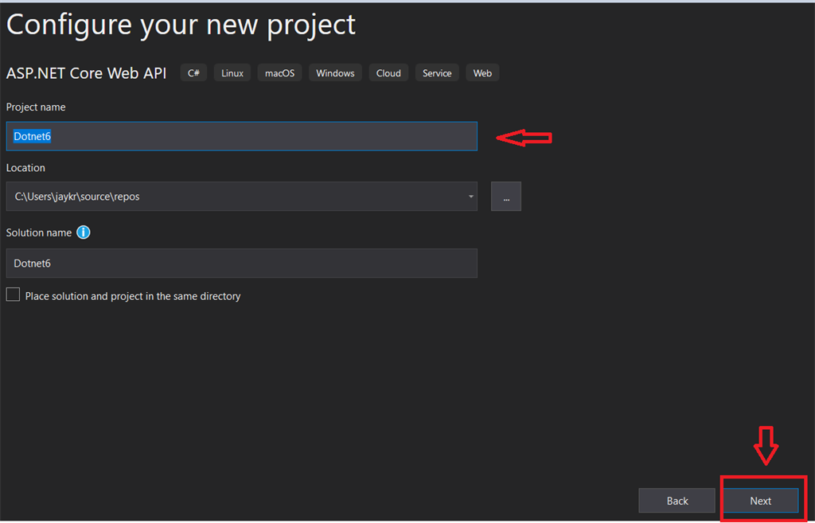This screenshot has width=815, height=523.
Task: Click the Project name label
Action: pyautogui.click(x=36, y=107)
